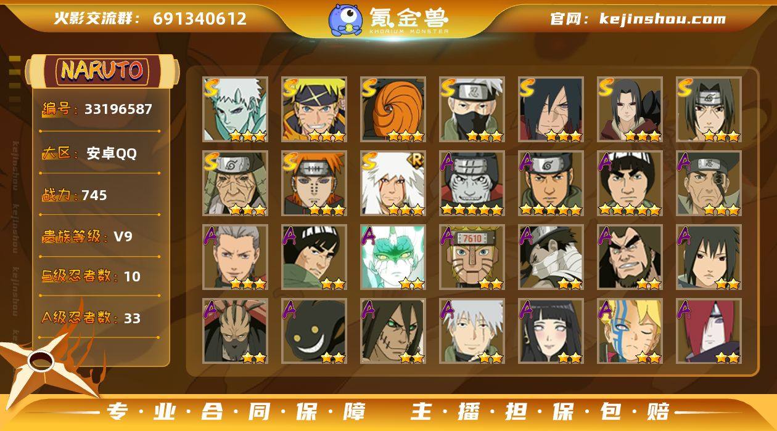
Task: Open the kejinshou.com official website link
Action: 663,18
